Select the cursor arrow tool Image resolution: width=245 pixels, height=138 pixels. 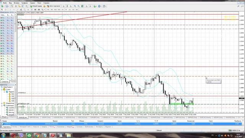[2, 10]
